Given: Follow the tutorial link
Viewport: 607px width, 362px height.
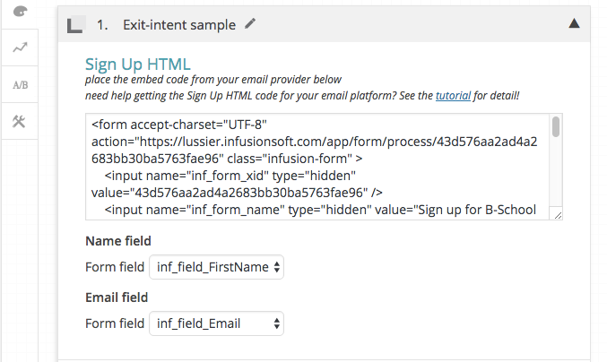Looking at the screenshot, I should [x=454, y=94].
